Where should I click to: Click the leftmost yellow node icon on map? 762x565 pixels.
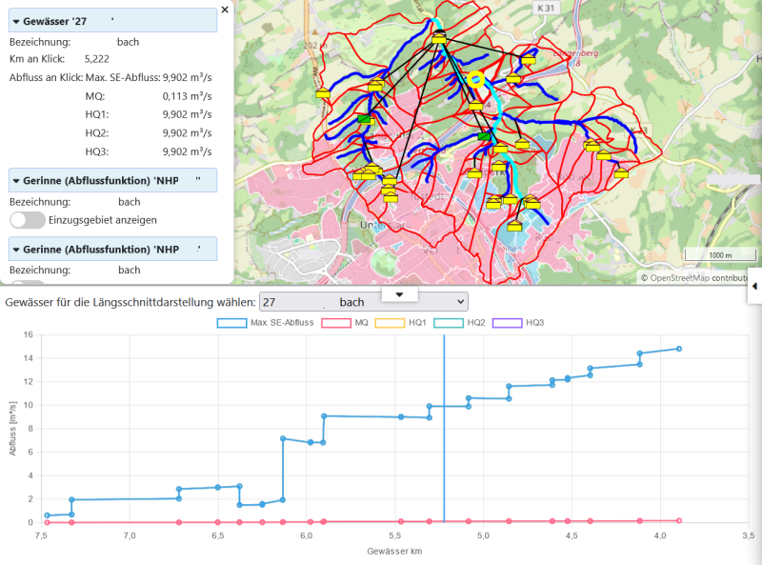pyautogui.click(x=324, y=92)
